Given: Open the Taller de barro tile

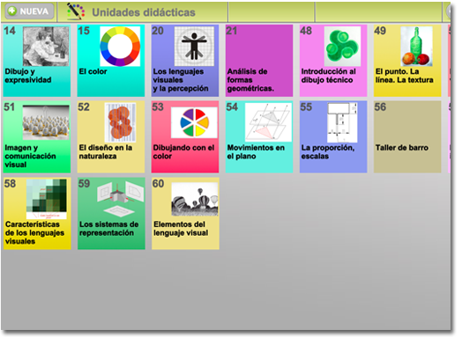Looking at the screenshot, I should [x=407, y=137].
